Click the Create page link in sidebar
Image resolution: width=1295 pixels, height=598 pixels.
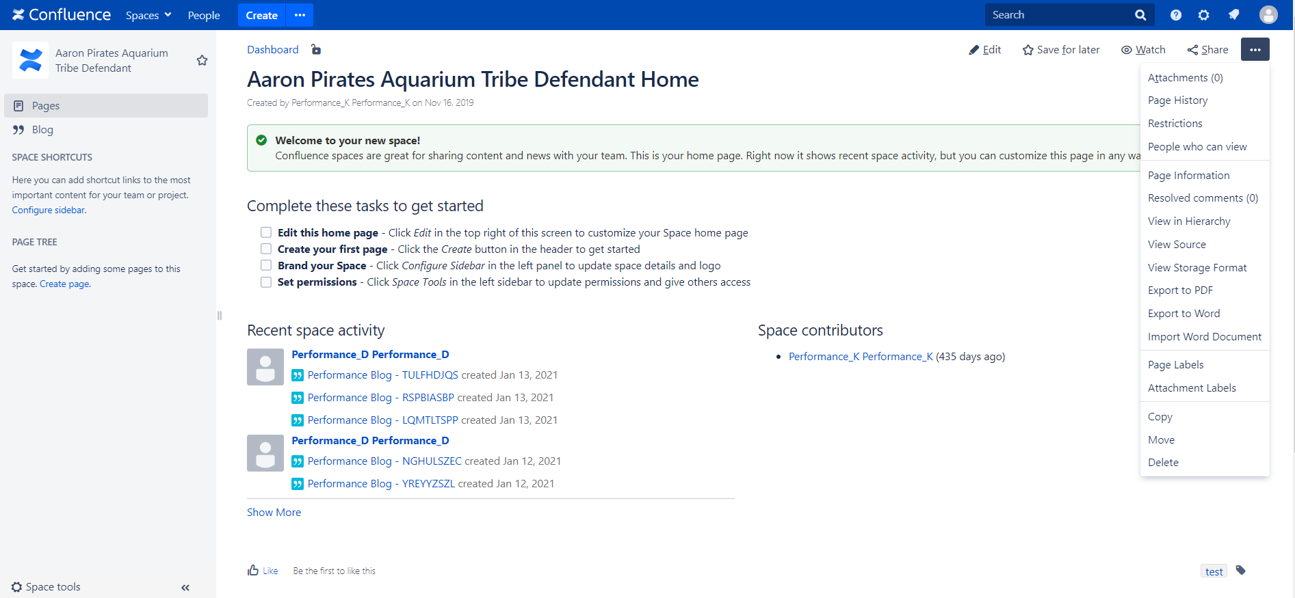point(64,284)
